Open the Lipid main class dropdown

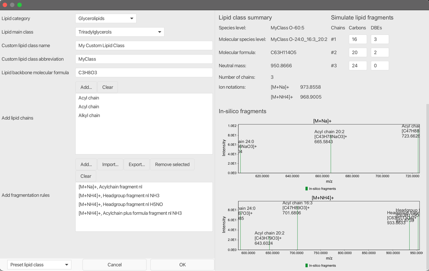[x=120, y=32]
